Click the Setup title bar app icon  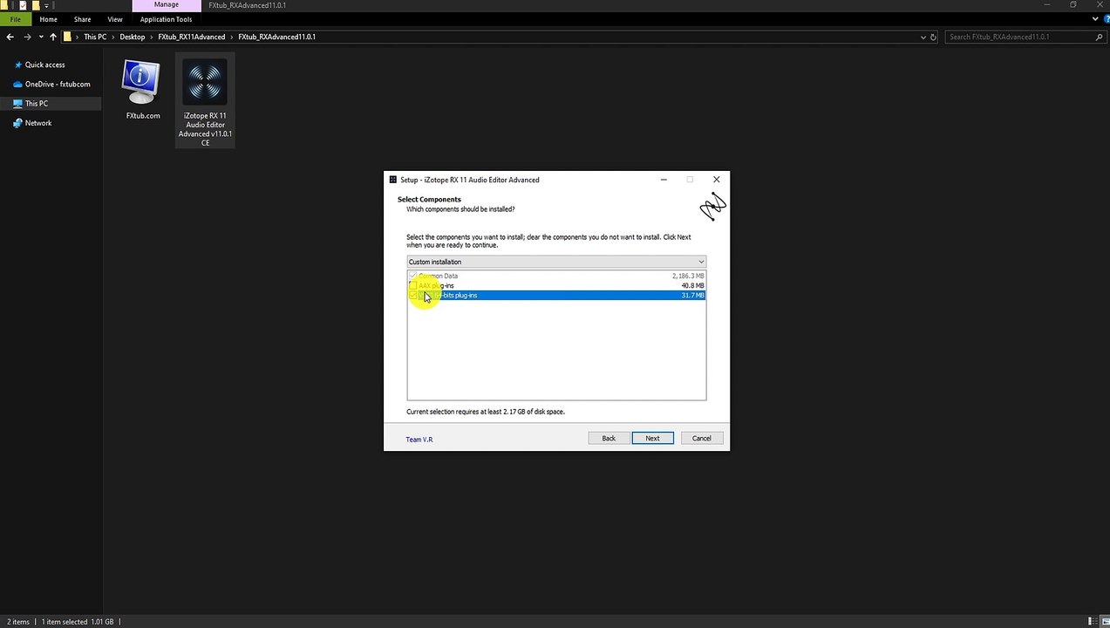pos(393,180)
